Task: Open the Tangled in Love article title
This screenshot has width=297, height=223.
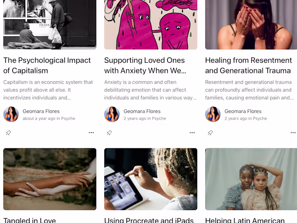Action: coord(30,220)
